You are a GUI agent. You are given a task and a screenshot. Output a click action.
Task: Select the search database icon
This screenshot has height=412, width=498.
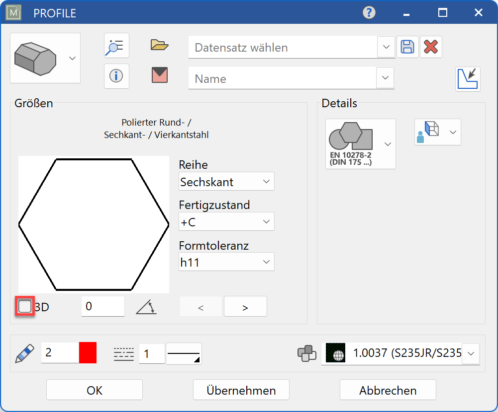click(x=116, y=46)
